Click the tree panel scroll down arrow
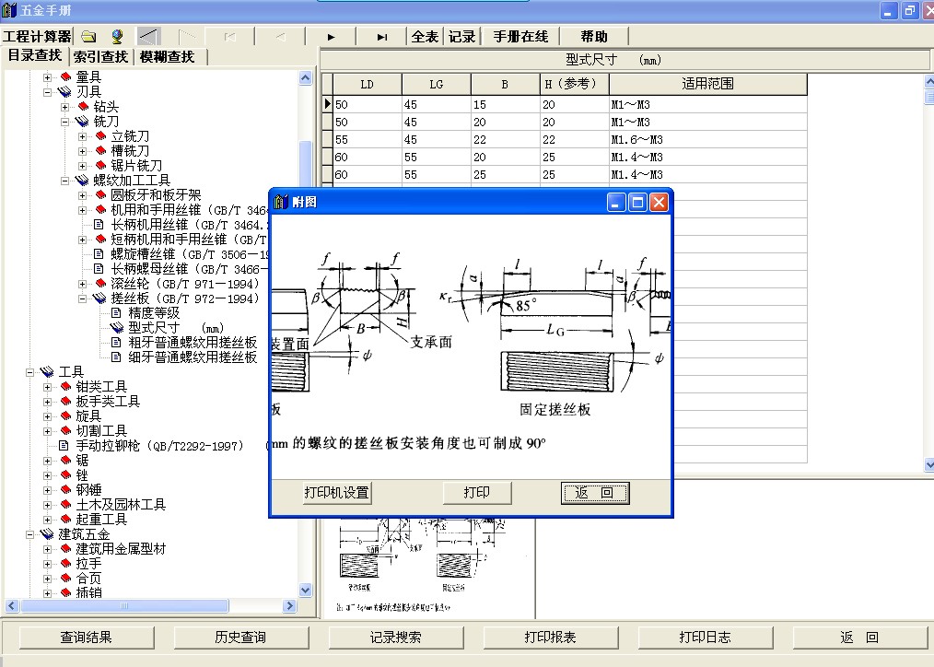 coord(306,591)
